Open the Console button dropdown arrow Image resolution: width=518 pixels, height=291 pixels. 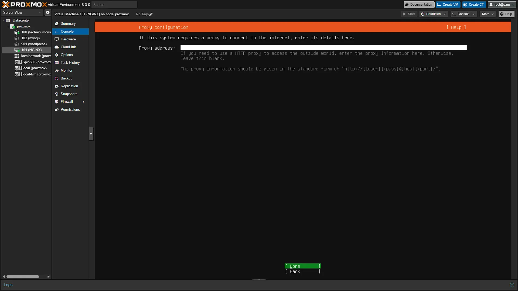coord(474,14)
